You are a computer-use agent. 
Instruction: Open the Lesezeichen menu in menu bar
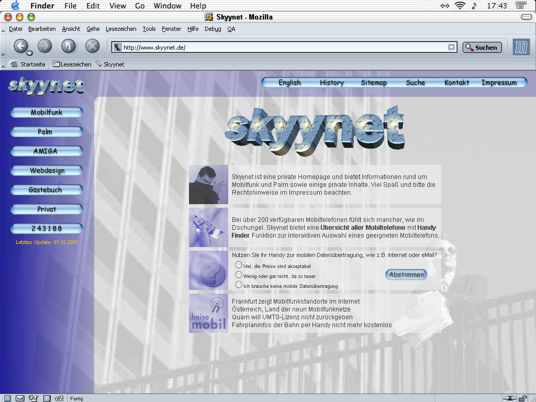click(121, 29)
